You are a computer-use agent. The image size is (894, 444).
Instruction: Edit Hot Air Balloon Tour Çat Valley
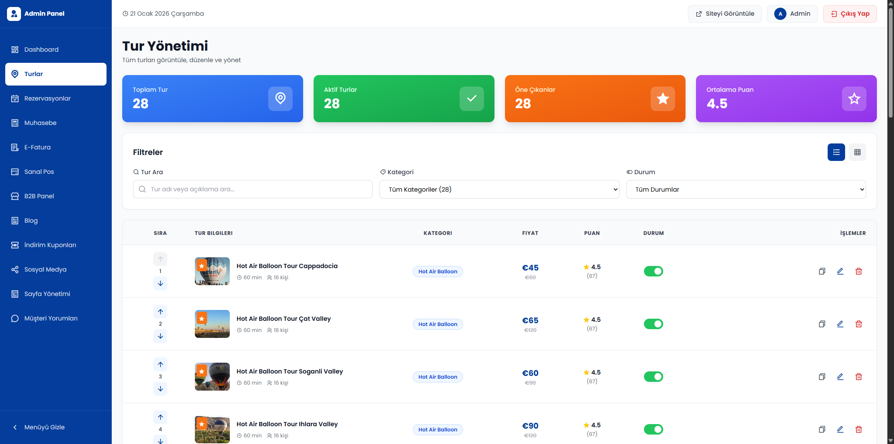pyautogui.click(x=840, y=324)
